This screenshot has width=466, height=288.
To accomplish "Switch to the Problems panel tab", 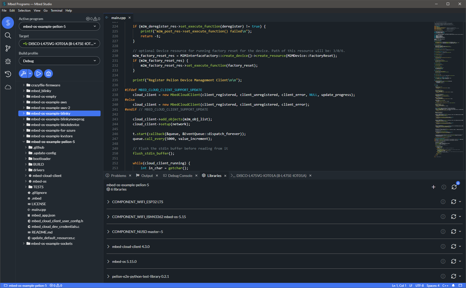I will (118, 176).
